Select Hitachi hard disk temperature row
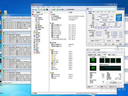The height and width of the screenshot is (96, 128). click(63, 39)
